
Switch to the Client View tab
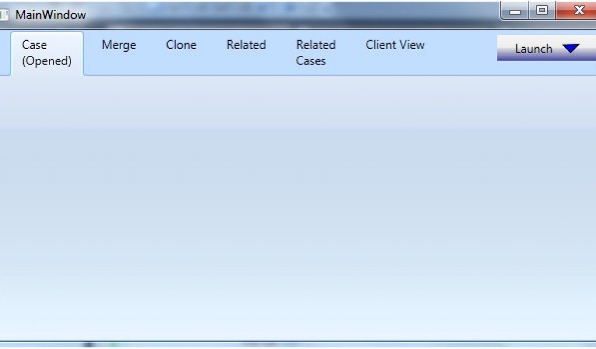tap(395, 45)
